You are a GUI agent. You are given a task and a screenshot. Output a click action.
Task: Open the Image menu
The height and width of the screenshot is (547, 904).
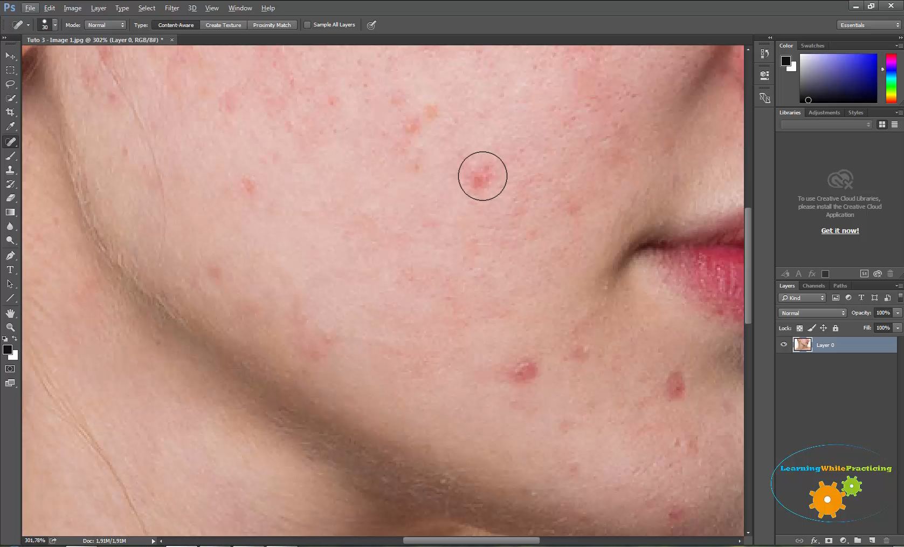72,8
